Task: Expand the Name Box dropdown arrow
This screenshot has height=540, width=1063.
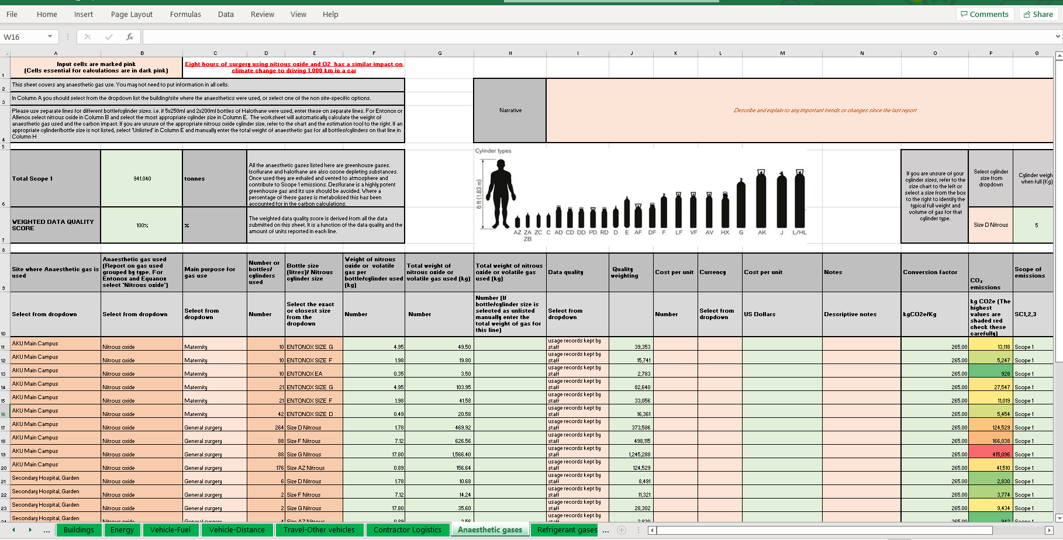Action: pyautogui.click(x=50, y=37)
